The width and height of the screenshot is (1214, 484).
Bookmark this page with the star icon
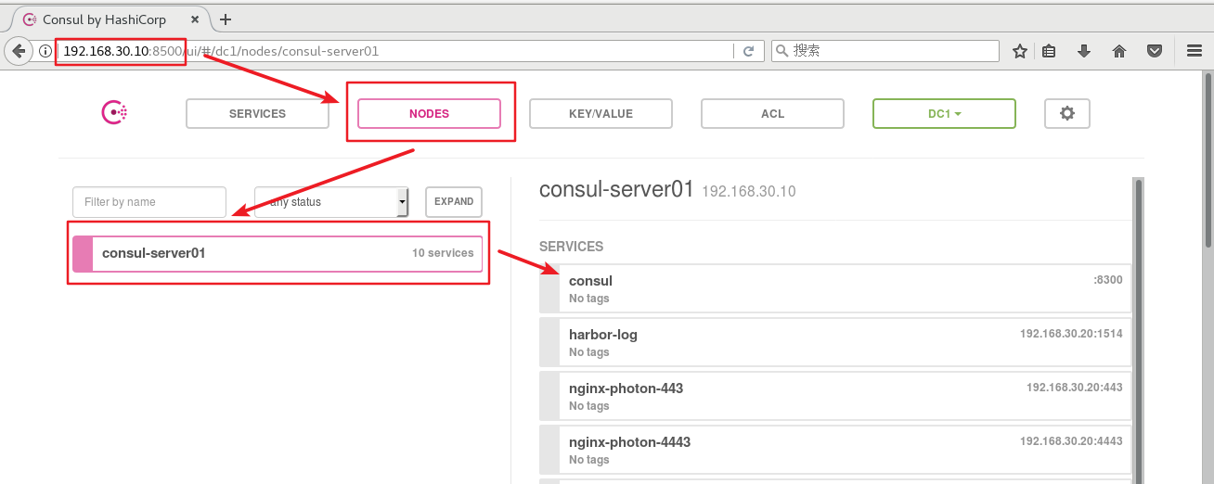tap(1019, 51)
